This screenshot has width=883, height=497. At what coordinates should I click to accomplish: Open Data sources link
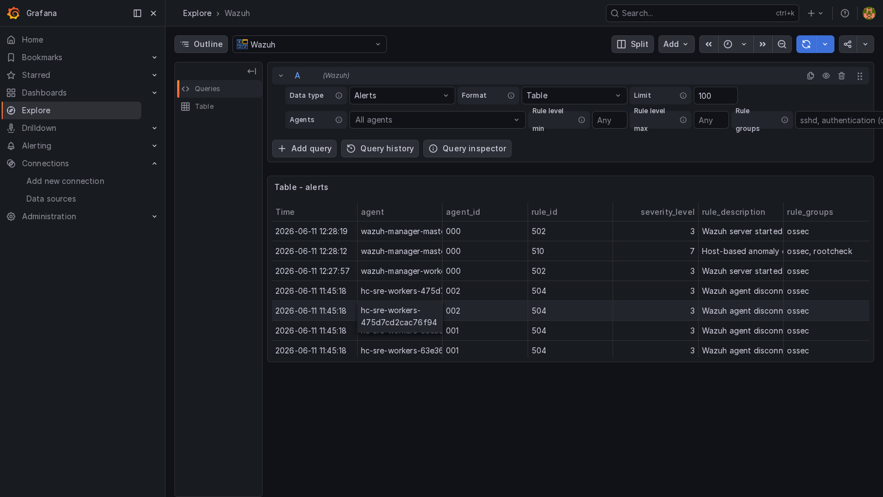click(x=51, y=199)
